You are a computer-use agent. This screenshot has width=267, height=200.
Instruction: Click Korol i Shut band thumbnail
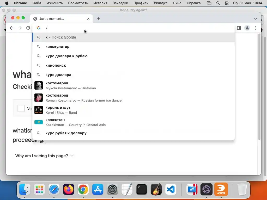tap(39, 110)
